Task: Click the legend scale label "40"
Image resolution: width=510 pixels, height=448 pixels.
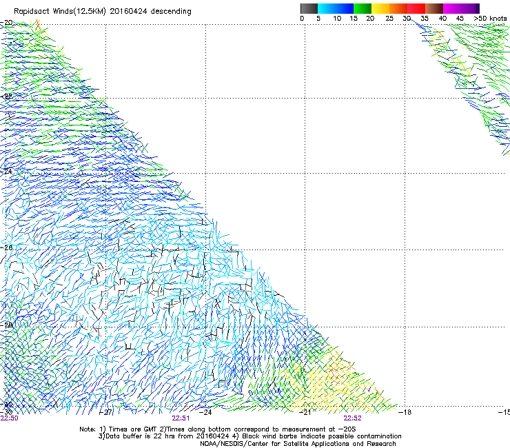Action: 442,19
